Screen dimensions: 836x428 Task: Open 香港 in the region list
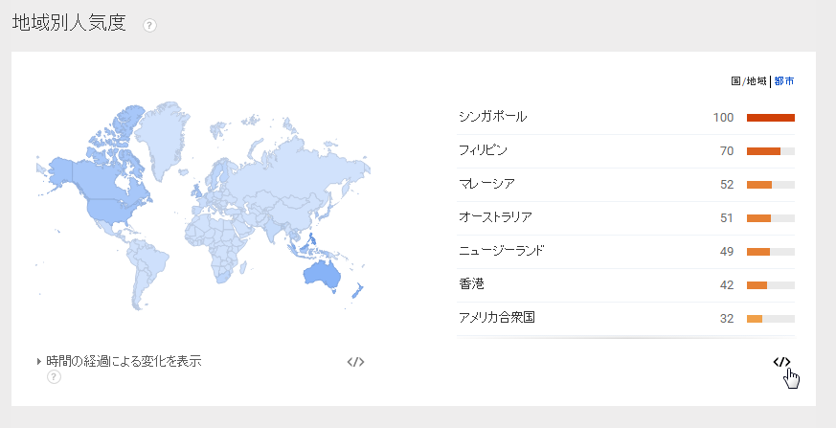(472, 284)
